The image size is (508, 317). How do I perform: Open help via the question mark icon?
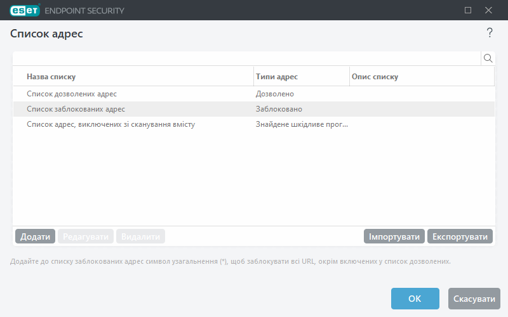pyautogui.click(x=490, y=33)
